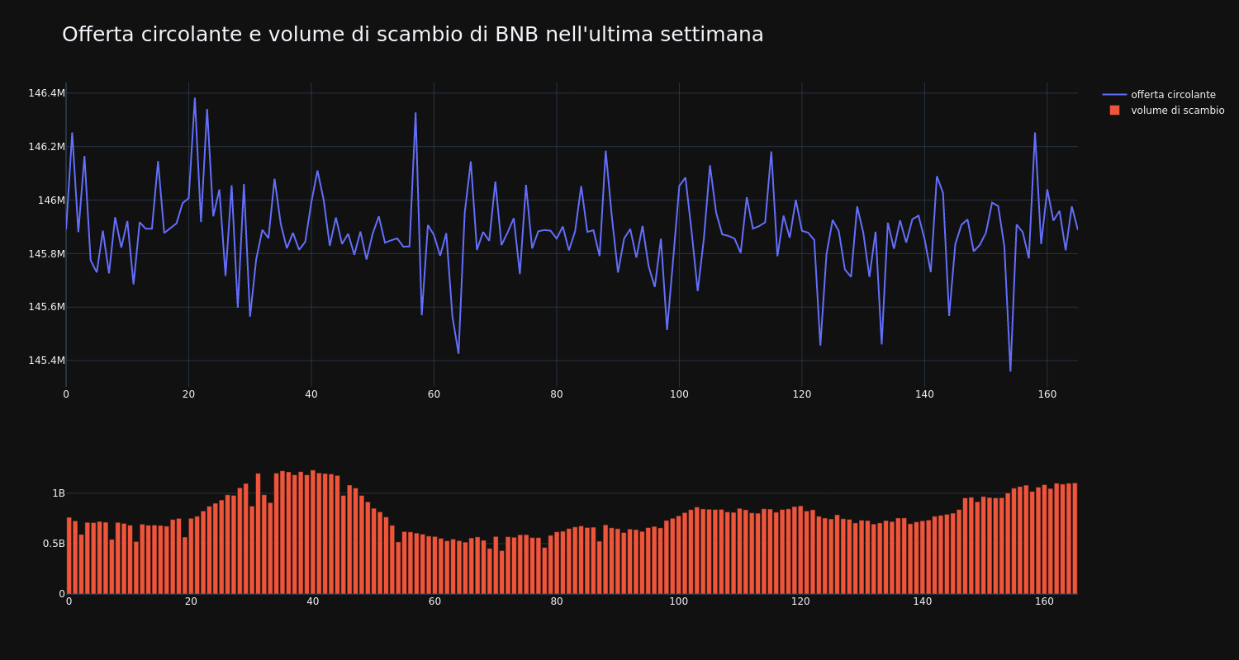Click the 0.5B label on volume chart
Image resolution: width=1239 pixels, height=660 pixels.
[x=54, y=544]
